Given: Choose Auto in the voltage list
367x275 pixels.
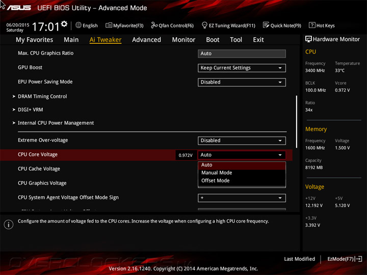Looking at the screenshot, I should [x=242, y=165].
